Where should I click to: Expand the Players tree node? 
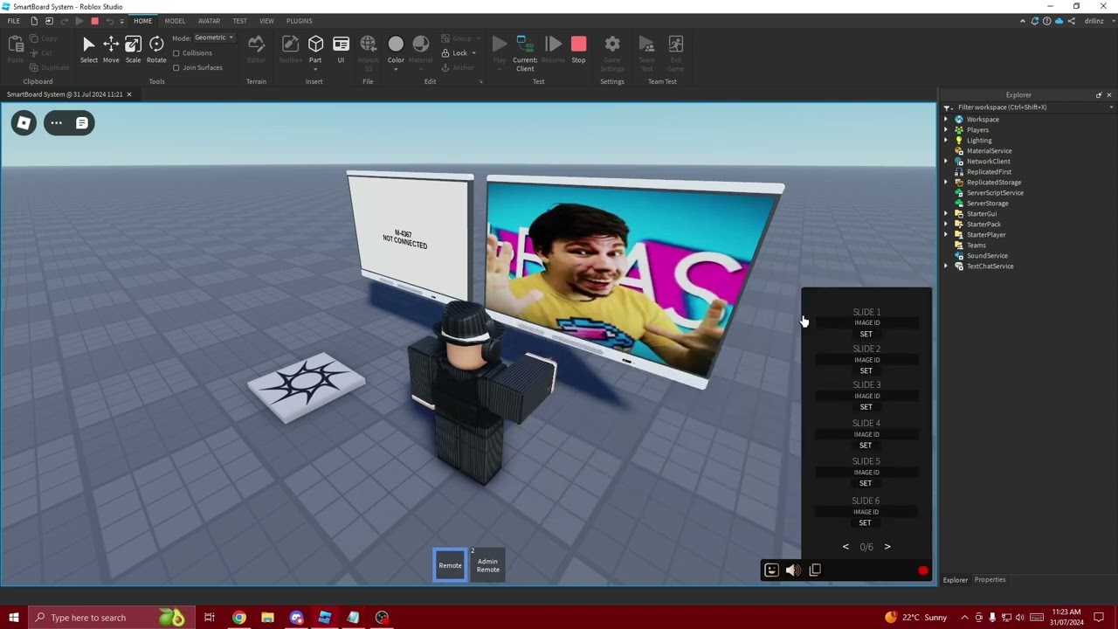pos(946,130)
